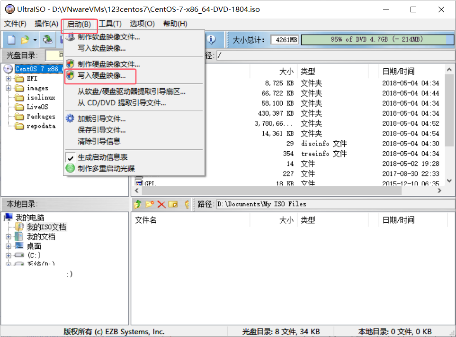
Task: Click the C: drive icon
Action: 19,255
